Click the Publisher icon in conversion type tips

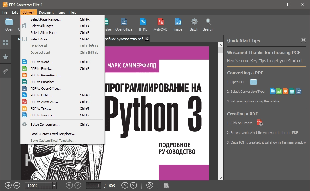click(x=292, y=91)
